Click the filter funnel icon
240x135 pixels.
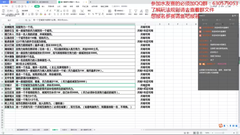pyautogui.click(x=136, y=11)
